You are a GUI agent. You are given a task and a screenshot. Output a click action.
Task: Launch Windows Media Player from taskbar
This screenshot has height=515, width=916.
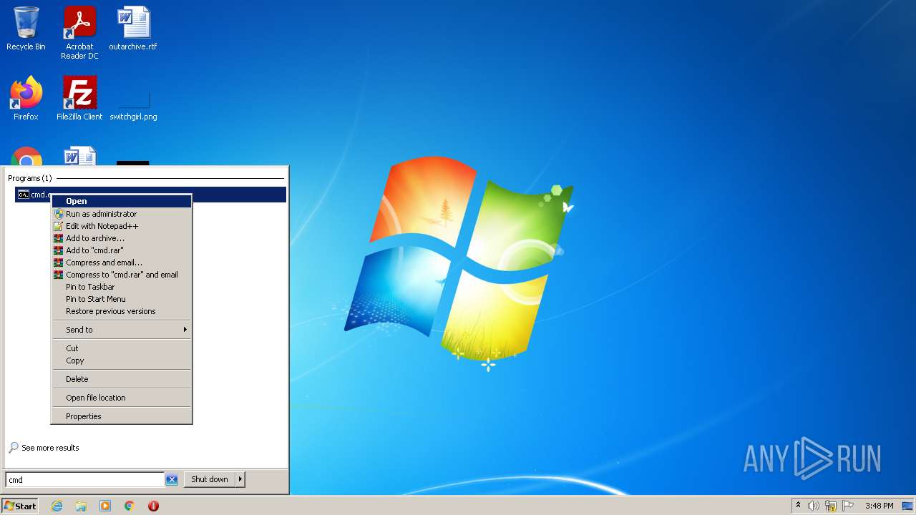click(105, 506)
